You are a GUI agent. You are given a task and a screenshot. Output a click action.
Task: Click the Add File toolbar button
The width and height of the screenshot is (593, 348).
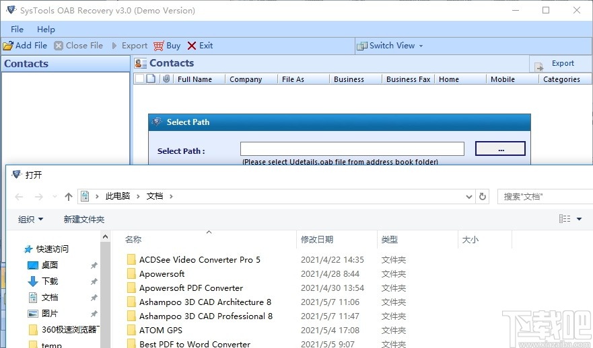pyautogui.click(x=25, y=46)
